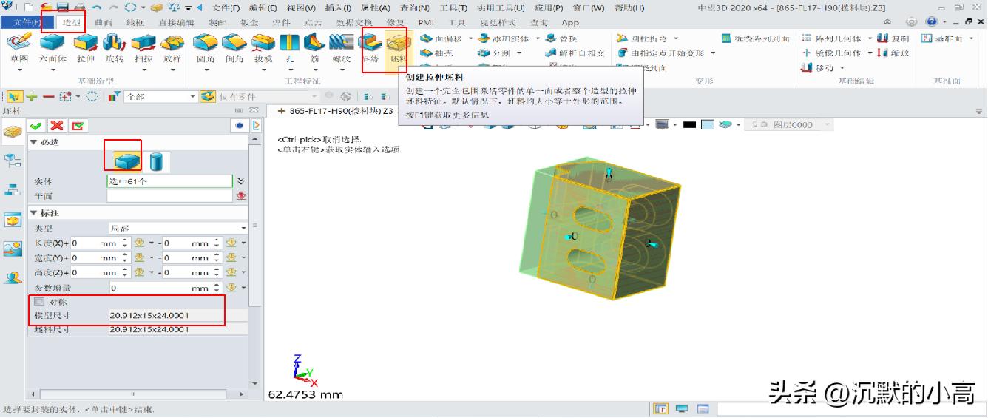
Task: Click the 六面体 block tool
Action: 53,47
